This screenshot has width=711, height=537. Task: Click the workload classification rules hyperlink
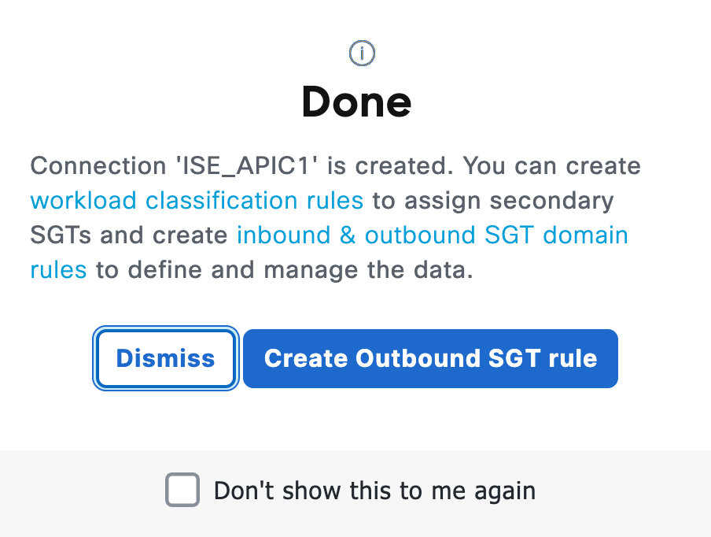[196, 200]
